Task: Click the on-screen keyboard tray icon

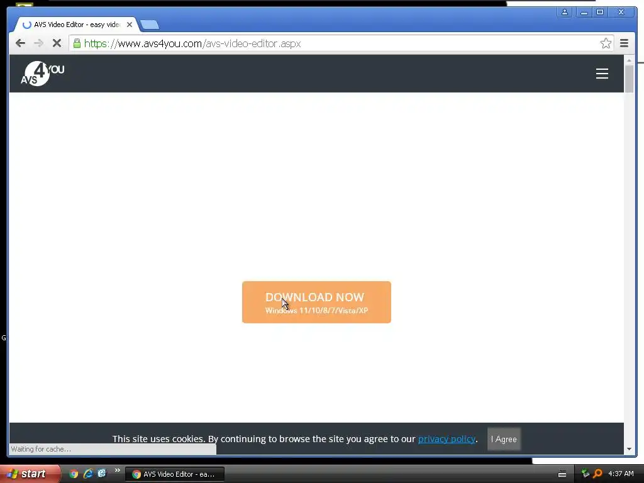Action: [x=562, y=474]
